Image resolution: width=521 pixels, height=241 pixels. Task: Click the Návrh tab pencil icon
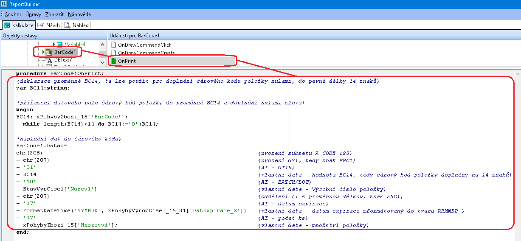(x=41, y=25)
